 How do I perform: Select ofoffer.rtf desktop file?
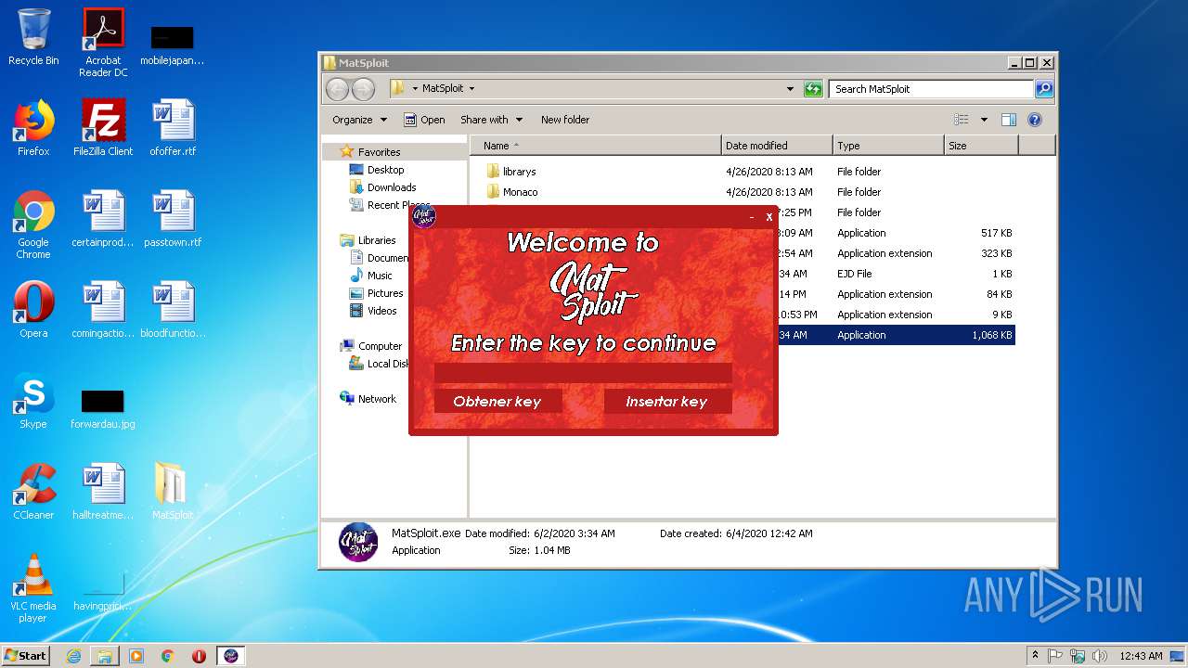click(x=173, y=128)
